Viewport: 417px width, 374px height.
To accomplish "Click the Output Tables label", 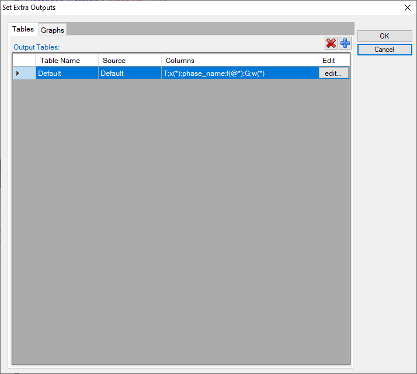I will [37, 47].
